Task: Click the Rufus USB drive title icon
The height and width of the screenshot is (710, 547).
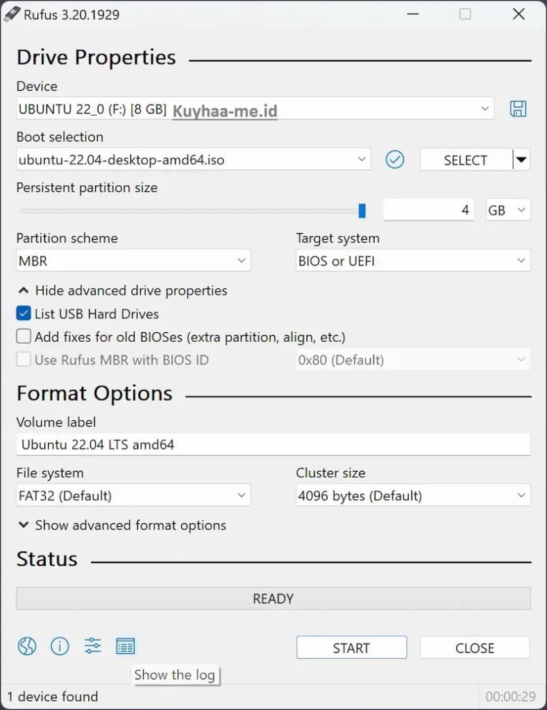Action: tap(12, 15)
